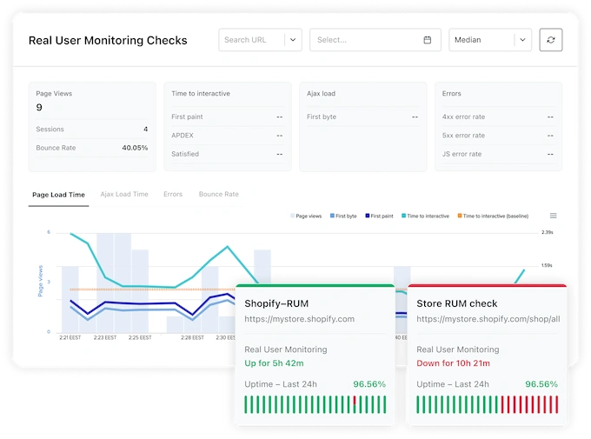Click the 4xx error rate row
The height and width of the screenshot is (439, 591).
[498, 116]
